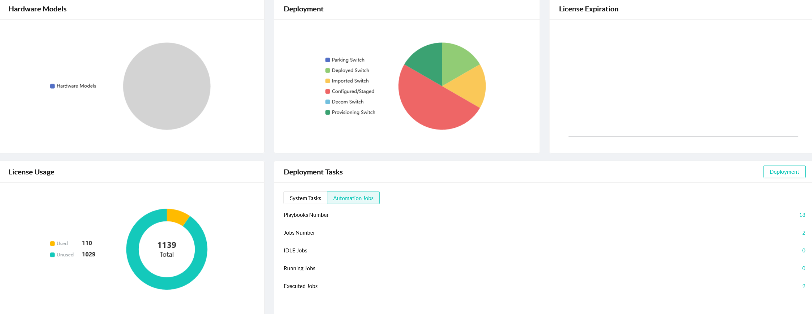
Task: Open Deployment from the Deployment Tasks panel
Action: pos(784,172)
